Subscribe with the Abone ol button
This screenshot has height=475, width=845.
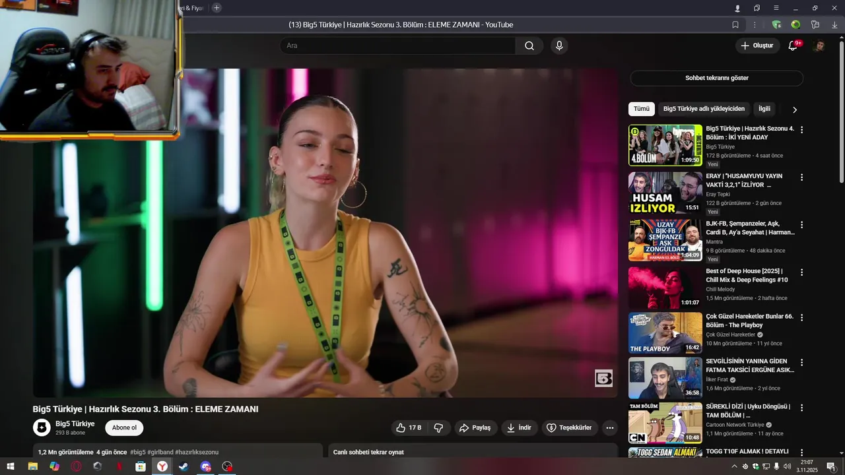pos(124,427)
